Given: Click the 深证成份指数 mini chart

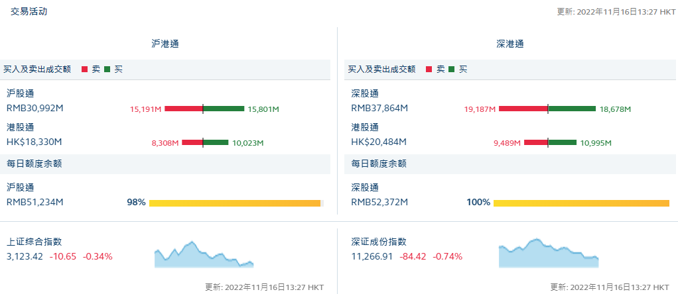Looking at the screenshot, I should pyautogui.click(x=548, y=254).
